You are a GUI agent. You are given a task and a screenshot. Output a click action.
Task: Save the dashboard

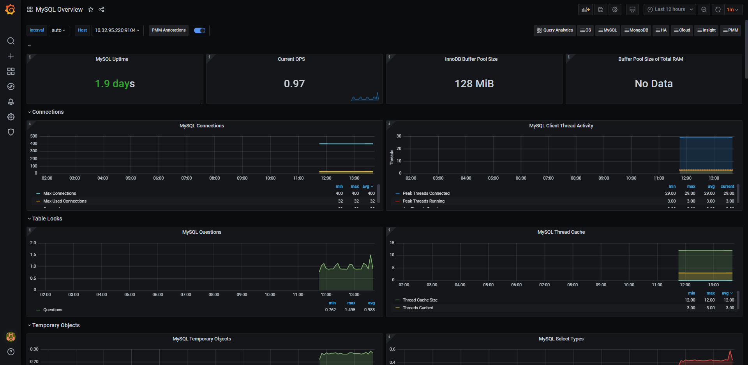601,9
